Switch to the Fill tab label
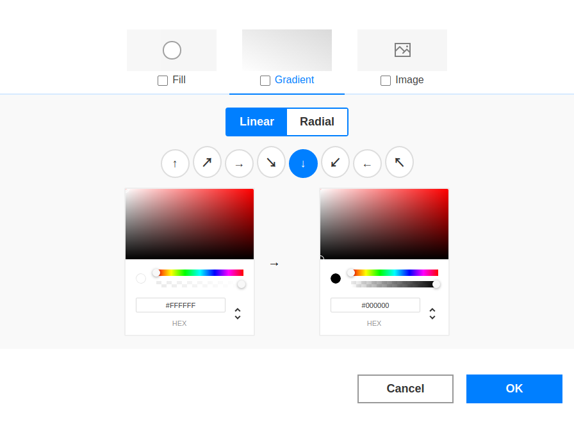Screen dimensions: 574x427 tap(179, 80)
